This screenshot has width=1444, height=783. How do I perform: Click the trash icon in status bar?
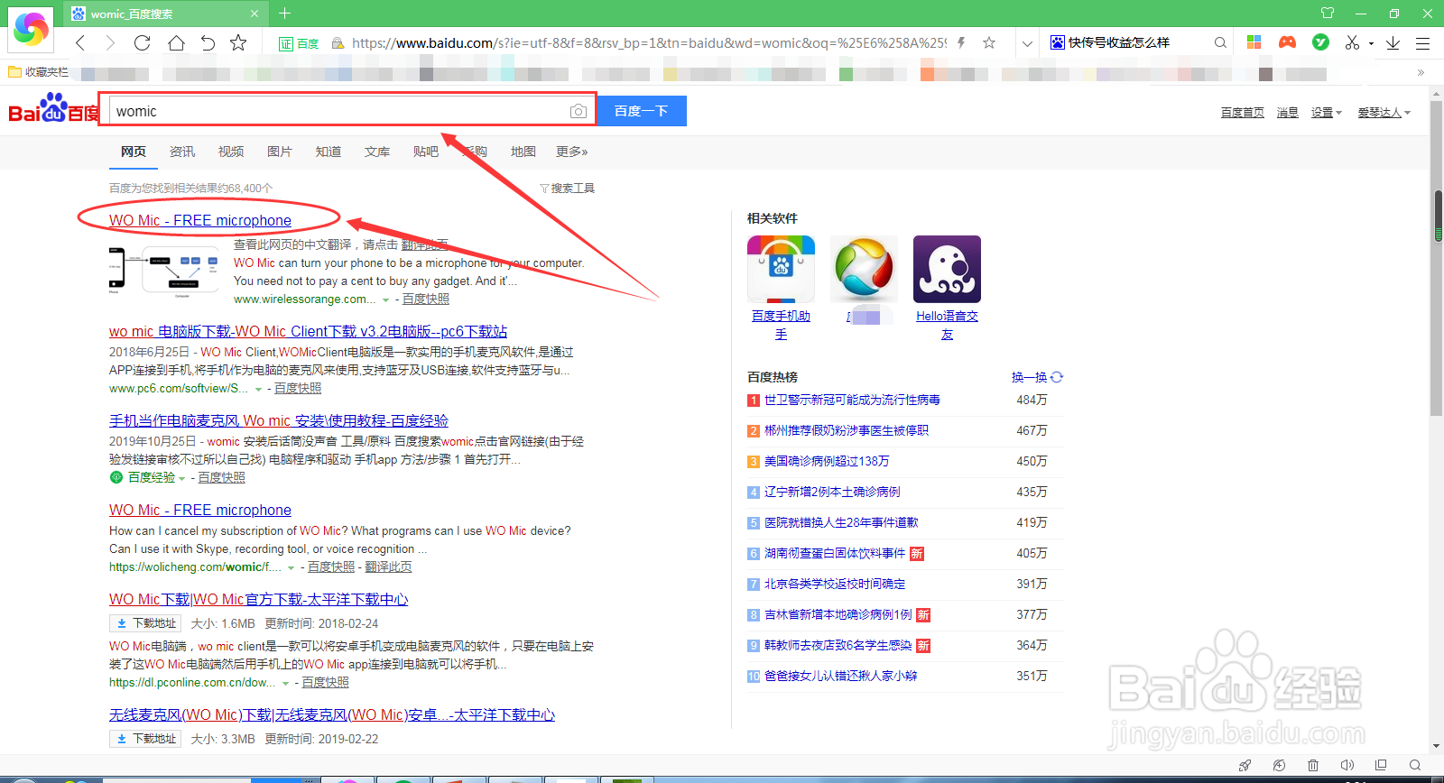1313,765
